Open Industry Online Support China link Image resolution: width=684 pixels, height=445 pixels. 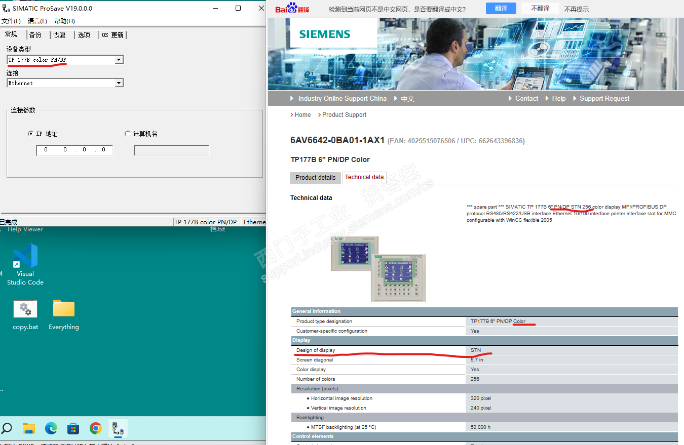pos(342,99)
